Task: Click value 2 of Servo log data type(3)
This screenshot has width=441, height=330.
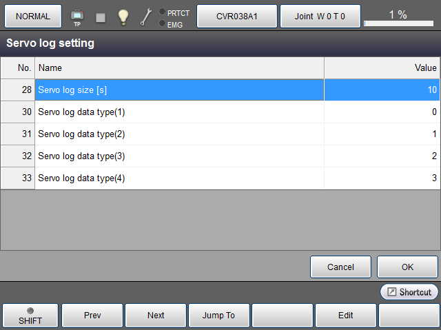Action: [382, 156]
